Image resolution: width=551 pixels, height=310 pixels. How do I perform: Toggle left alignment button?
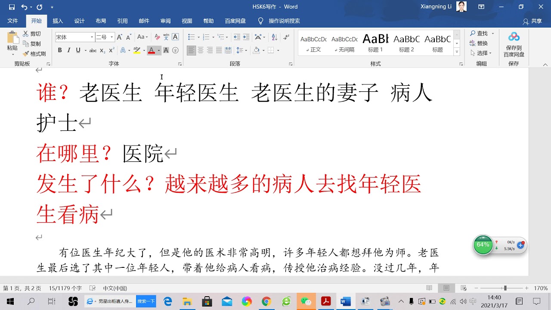[x=191, y=50]
